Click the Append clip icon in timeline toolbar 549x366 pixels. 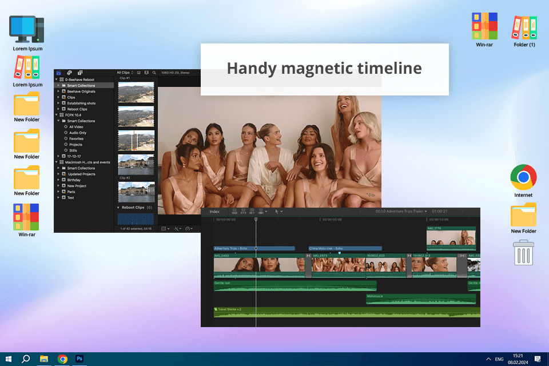click(252, 212)
